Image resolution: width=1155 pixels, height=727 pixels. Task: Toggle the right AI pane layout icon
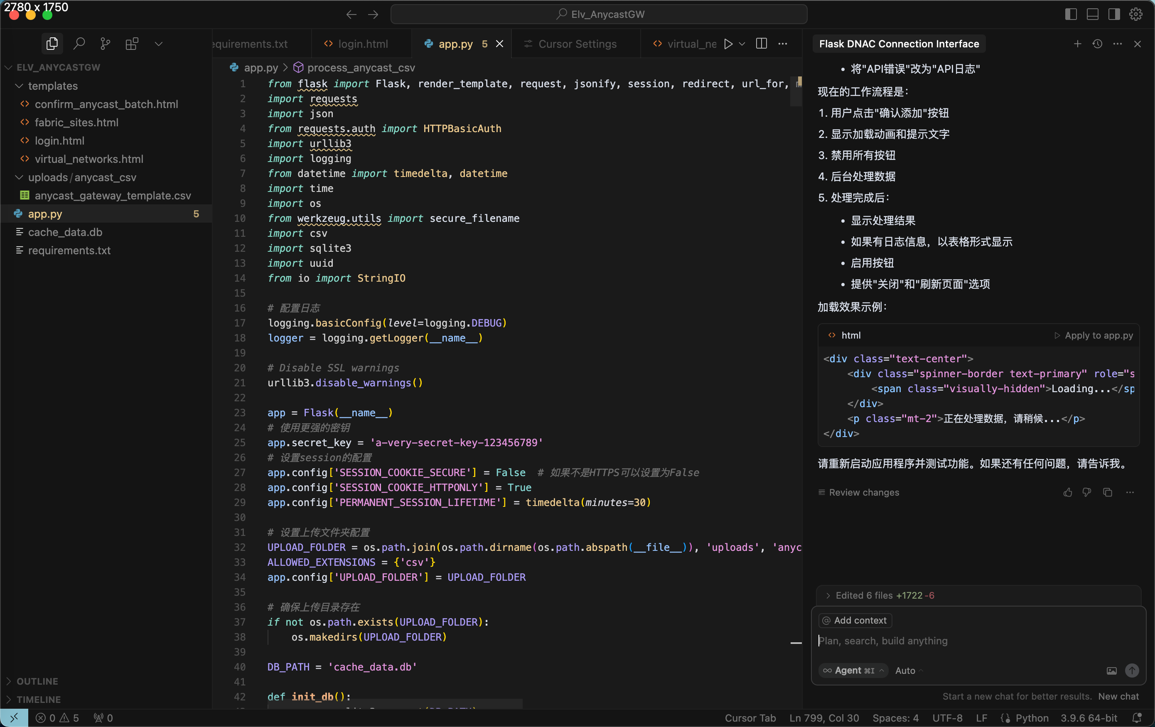(x=1114, y=15)
